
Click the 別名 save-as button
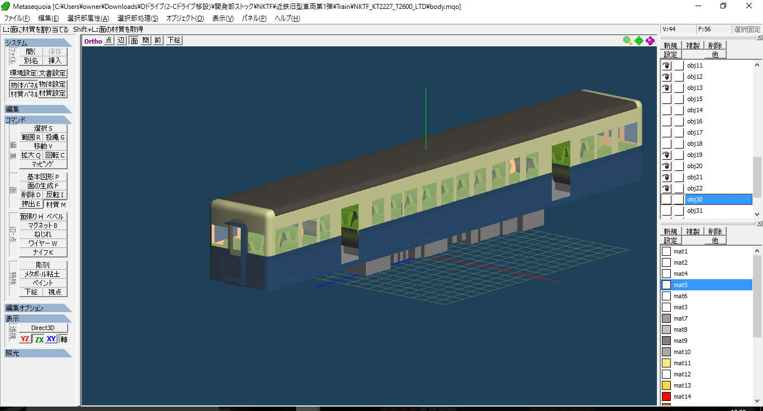coord(31,60)
